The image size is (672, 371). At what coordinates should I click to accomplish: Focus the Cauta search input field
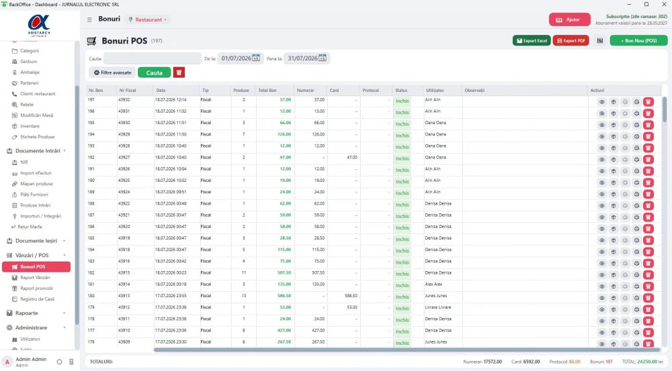(152, 58)
